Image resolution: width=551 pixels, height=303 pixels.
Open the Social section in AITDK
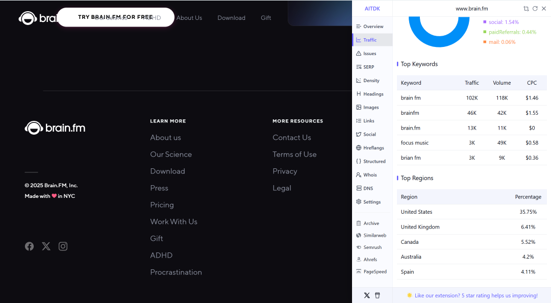(372, 134)
